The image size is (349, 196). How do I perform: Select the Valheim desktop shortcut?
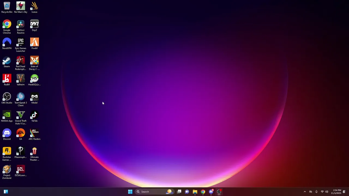(21, 80)
